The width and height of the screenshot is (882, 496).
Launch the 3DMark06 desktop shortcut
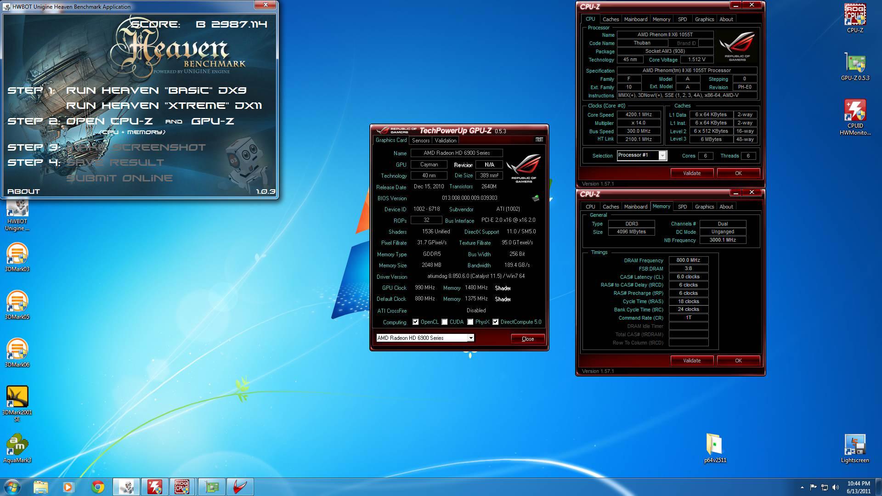(17, 353)
